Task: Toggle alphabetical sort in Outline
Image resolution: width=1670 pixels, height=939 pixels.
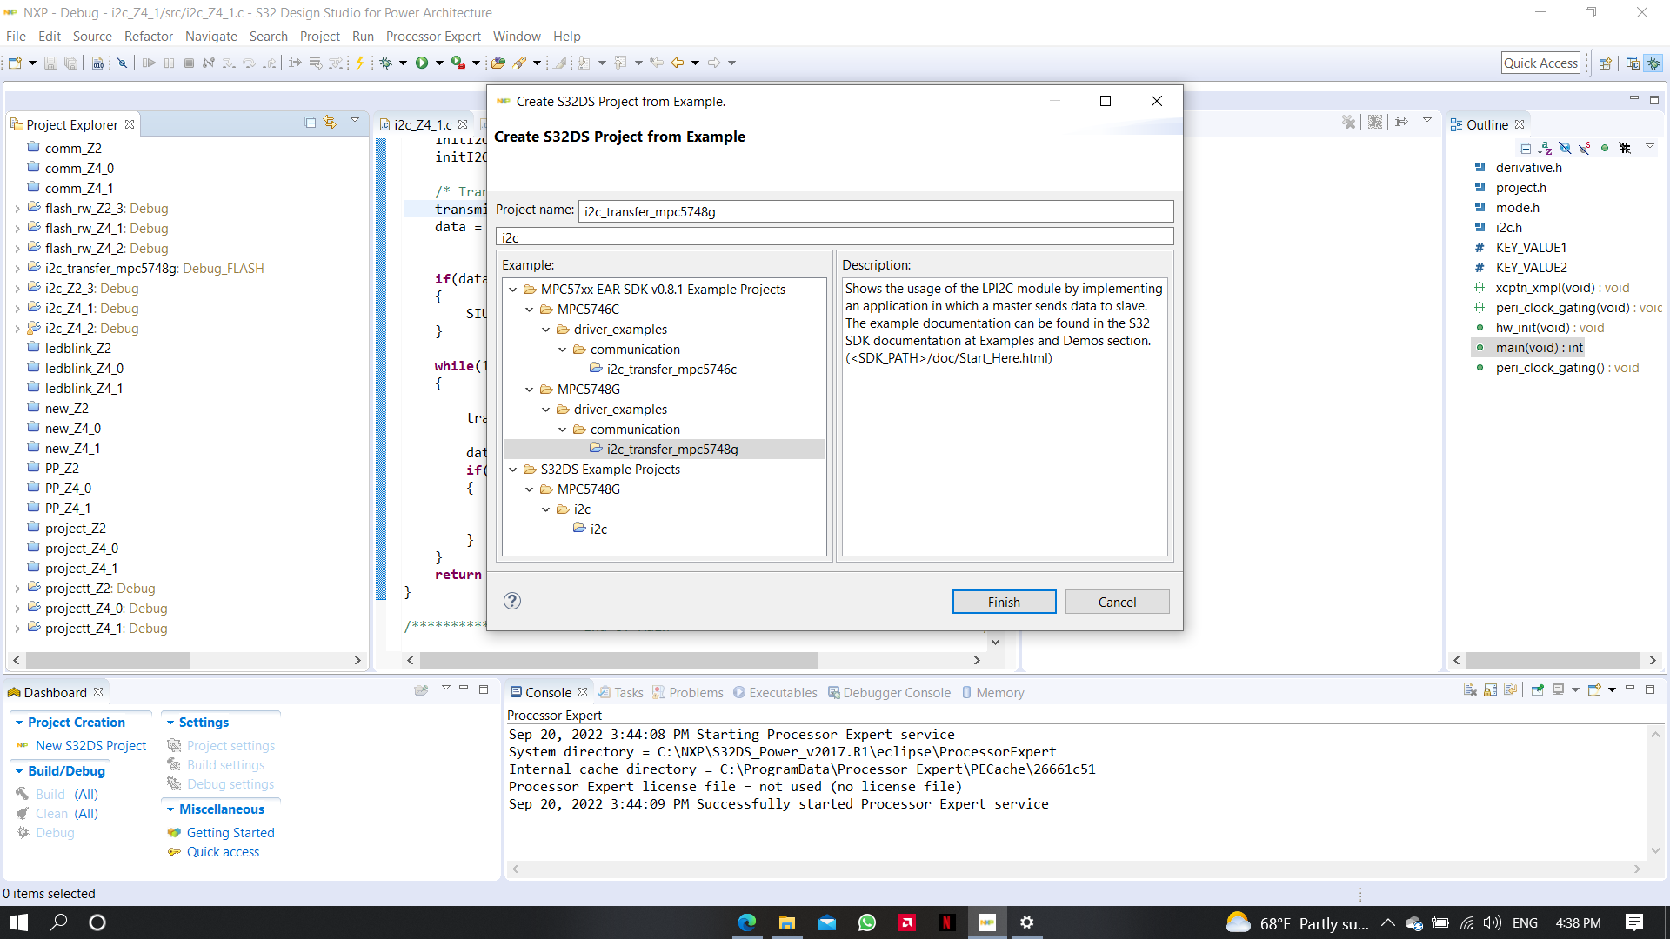Action: click(1545, 148)
